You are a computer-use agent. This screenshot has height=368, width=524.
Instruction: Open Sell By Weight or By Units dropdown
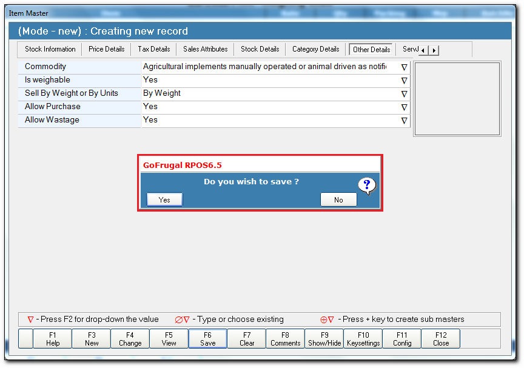pyautogui.click(x=404, y=94)
